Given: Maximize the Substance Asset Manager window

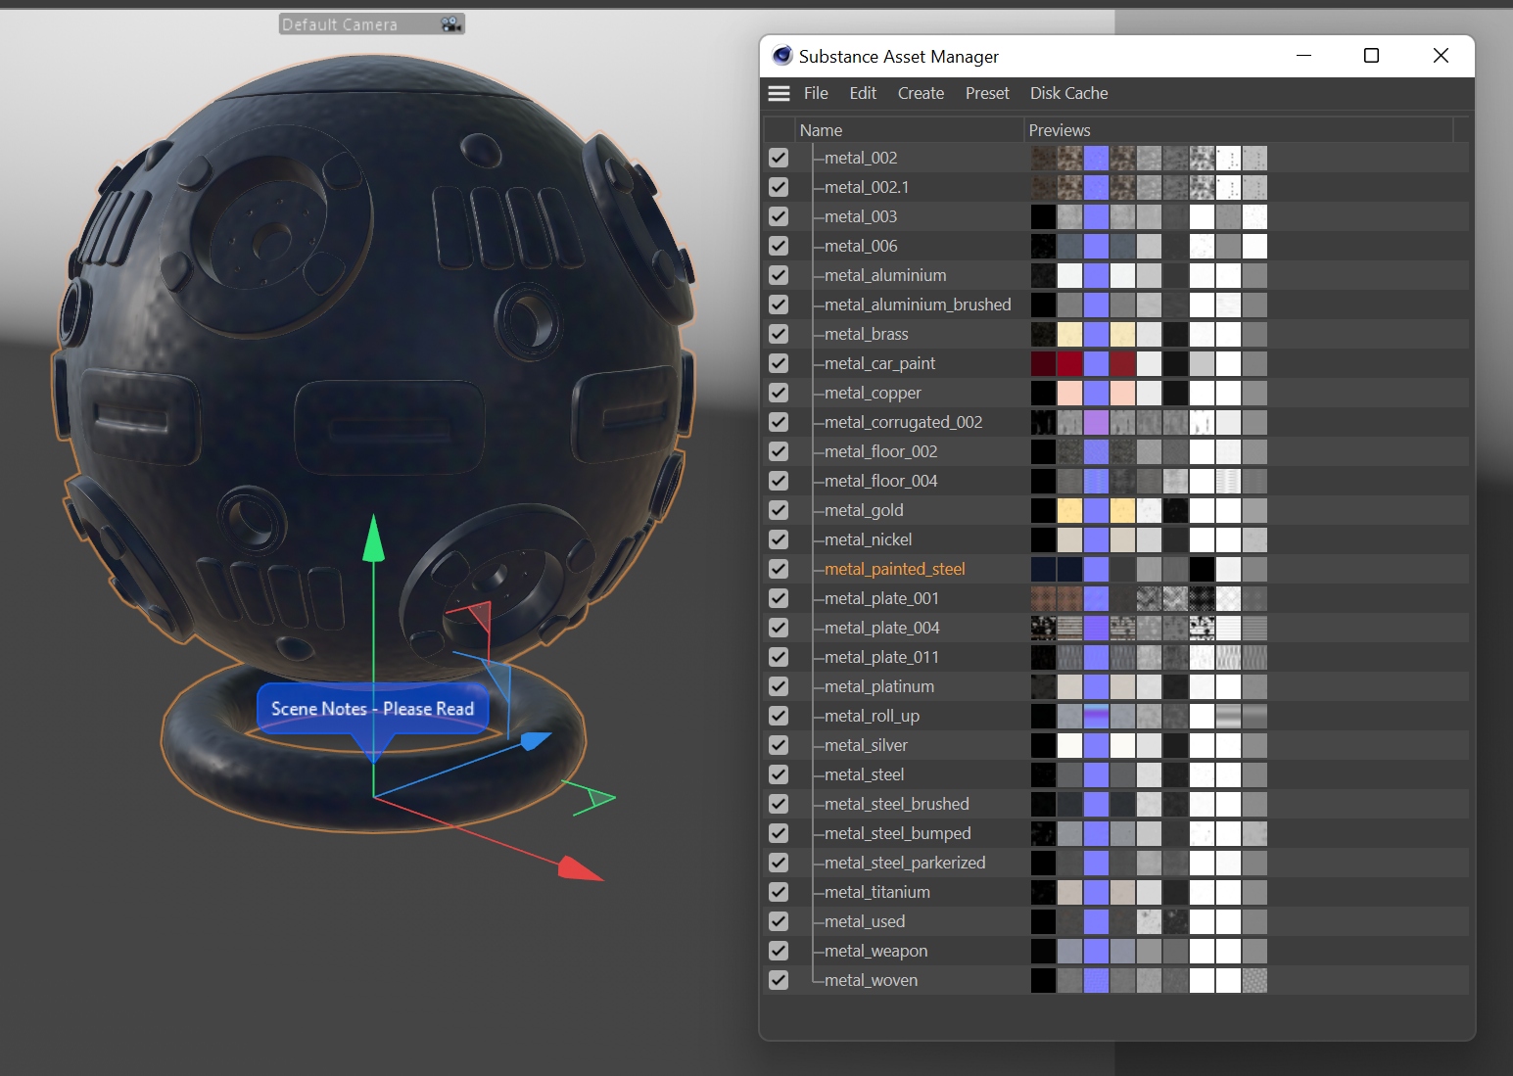Looking at the screenshot, I should 1371,56.
